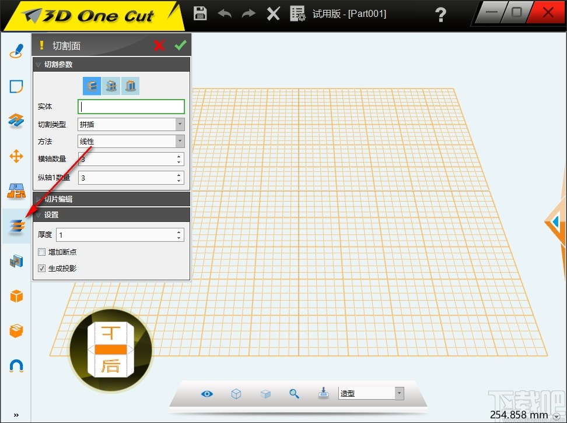
Task: Undo the last action with undo arrow
Action: [225, 14]
